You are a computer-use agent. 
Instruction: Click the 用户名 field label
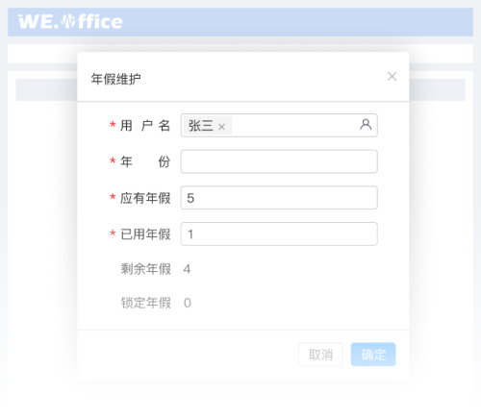click(145, 126)
